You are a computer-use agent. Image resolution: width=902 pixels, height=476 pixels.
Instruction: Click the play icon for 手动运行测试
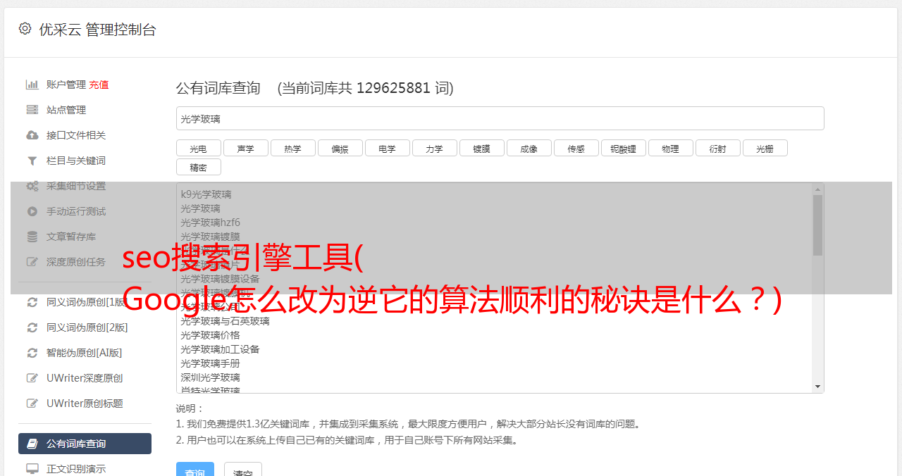(x=32, y=211)
